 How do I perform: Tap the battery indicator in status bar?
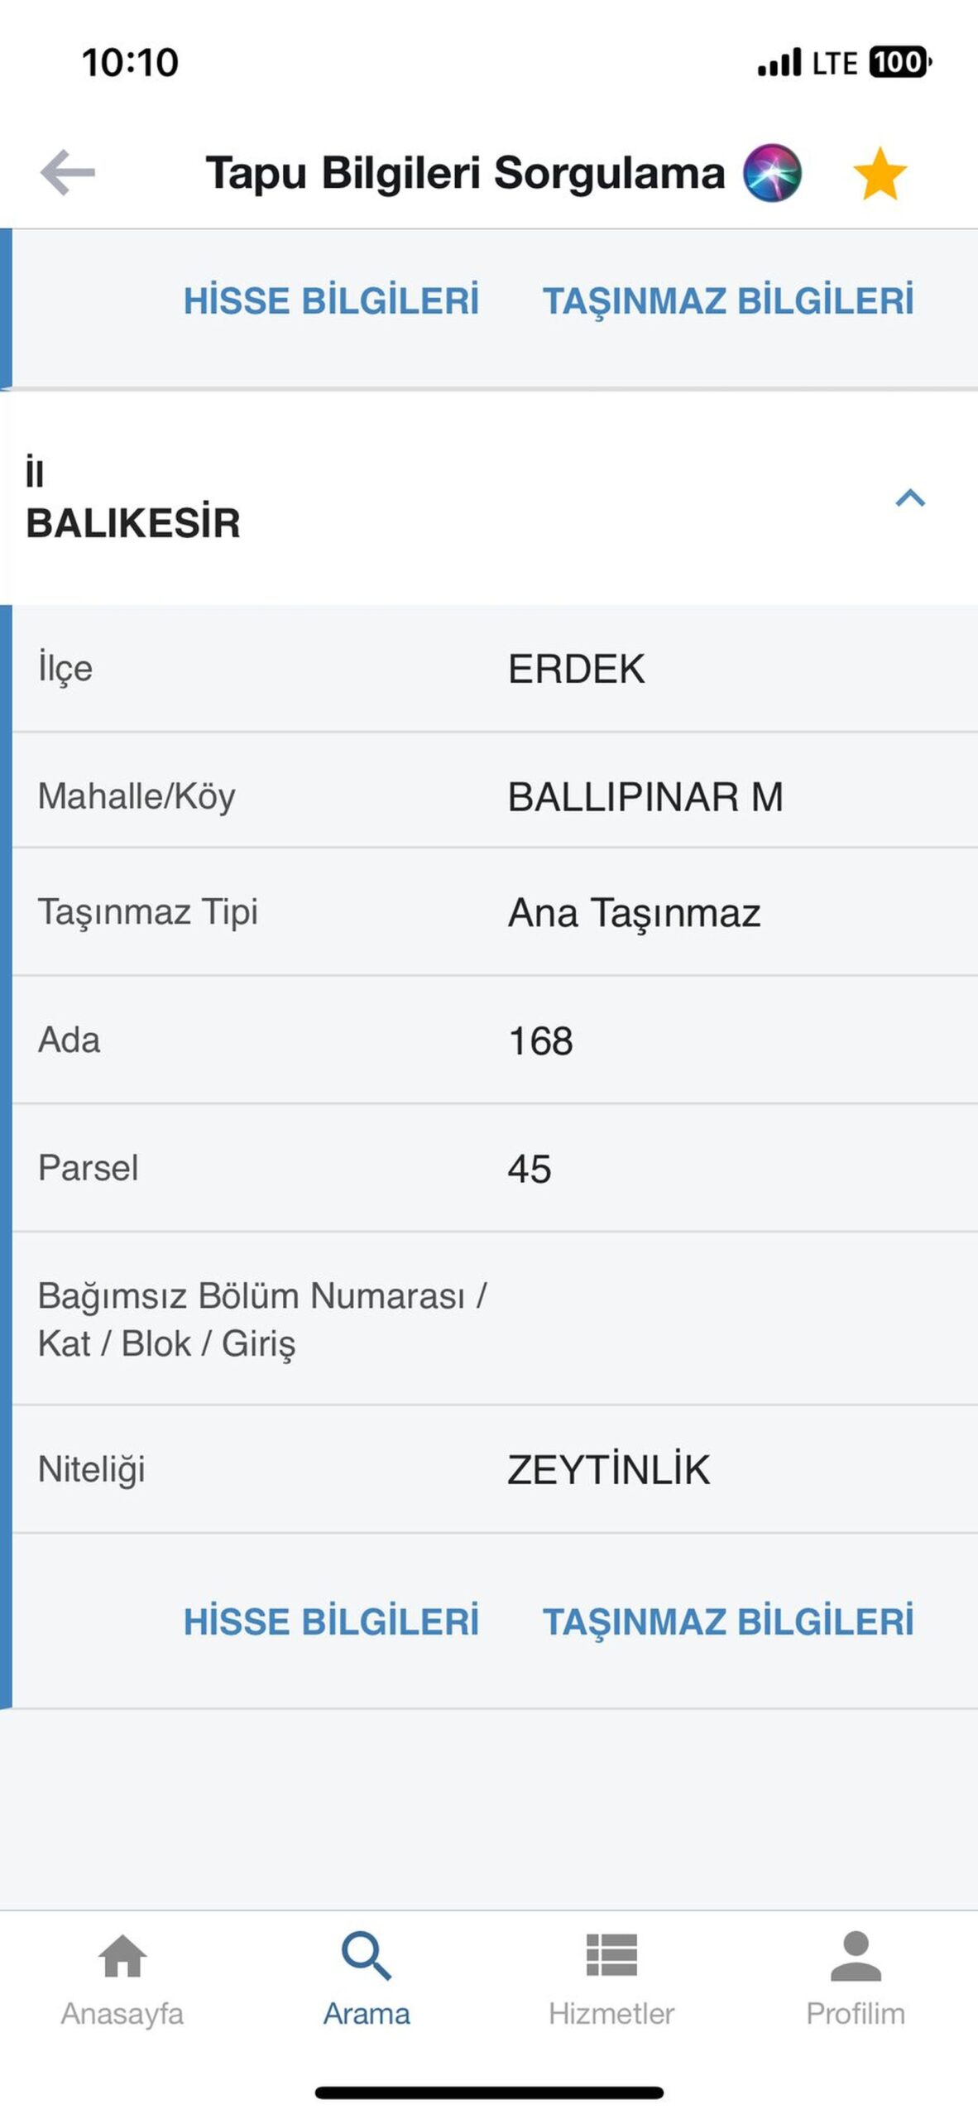click(x=900, y=62)
